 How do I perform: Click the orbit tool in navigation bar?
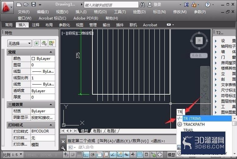pyautogui.click(x=205, y=109)
